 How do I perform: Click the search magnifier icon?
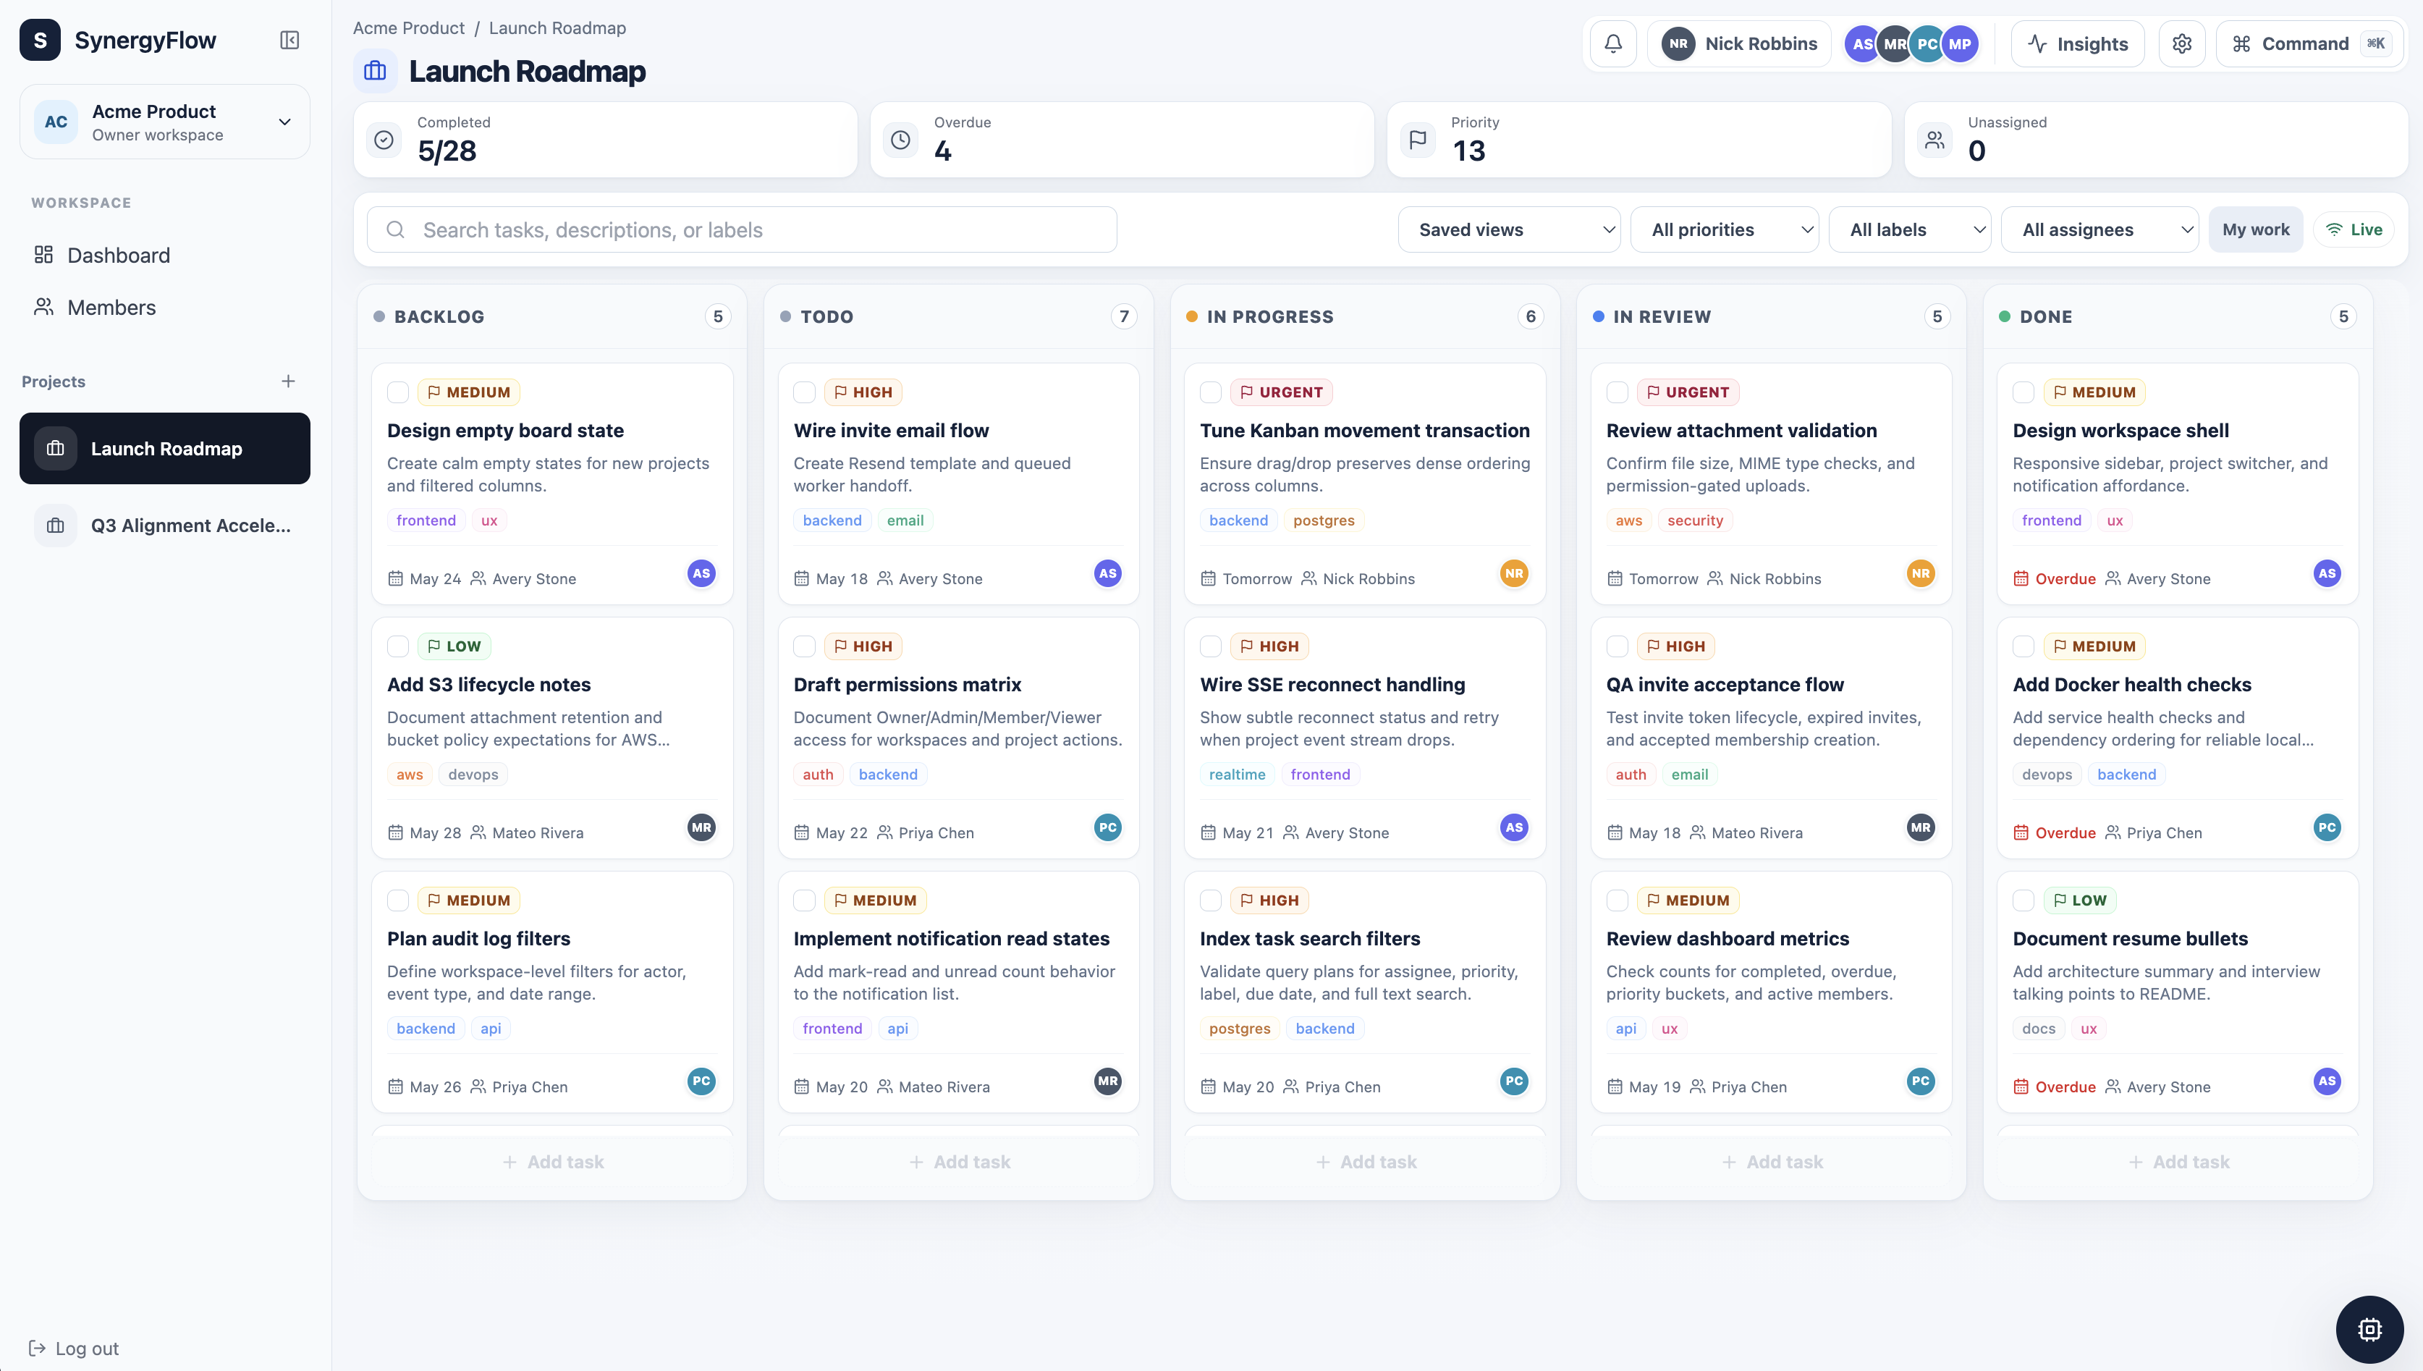pos(395,229)
